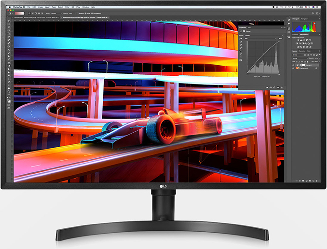Hide the Background layer via eye icon
327x249 pixels.
click(x=293, y=68)
